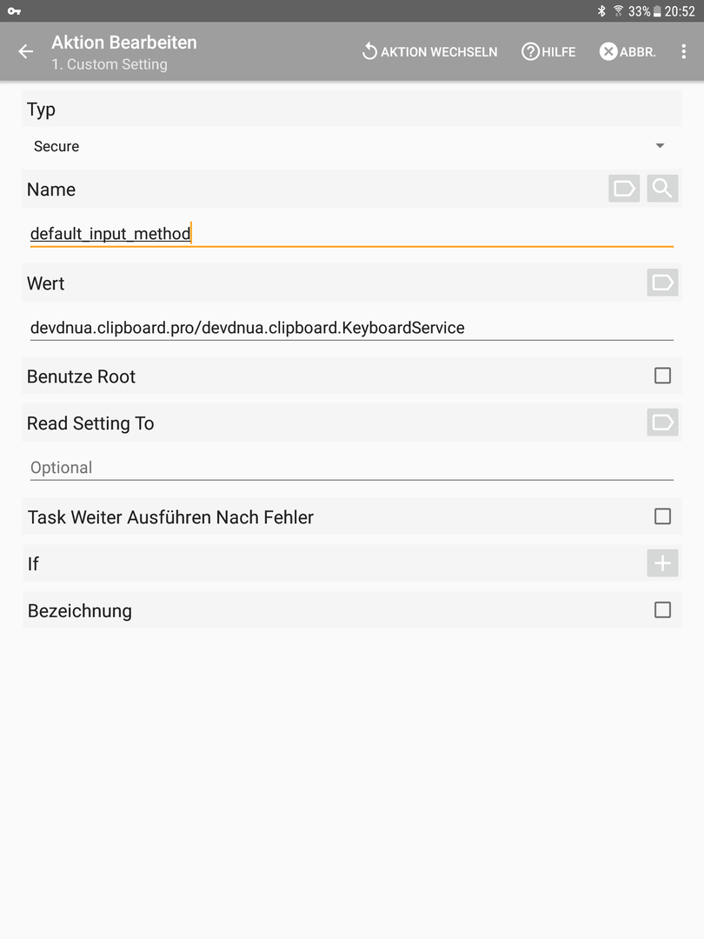
Task: Add a condition with the If plus icon
Action: click(x=662, y=563)
